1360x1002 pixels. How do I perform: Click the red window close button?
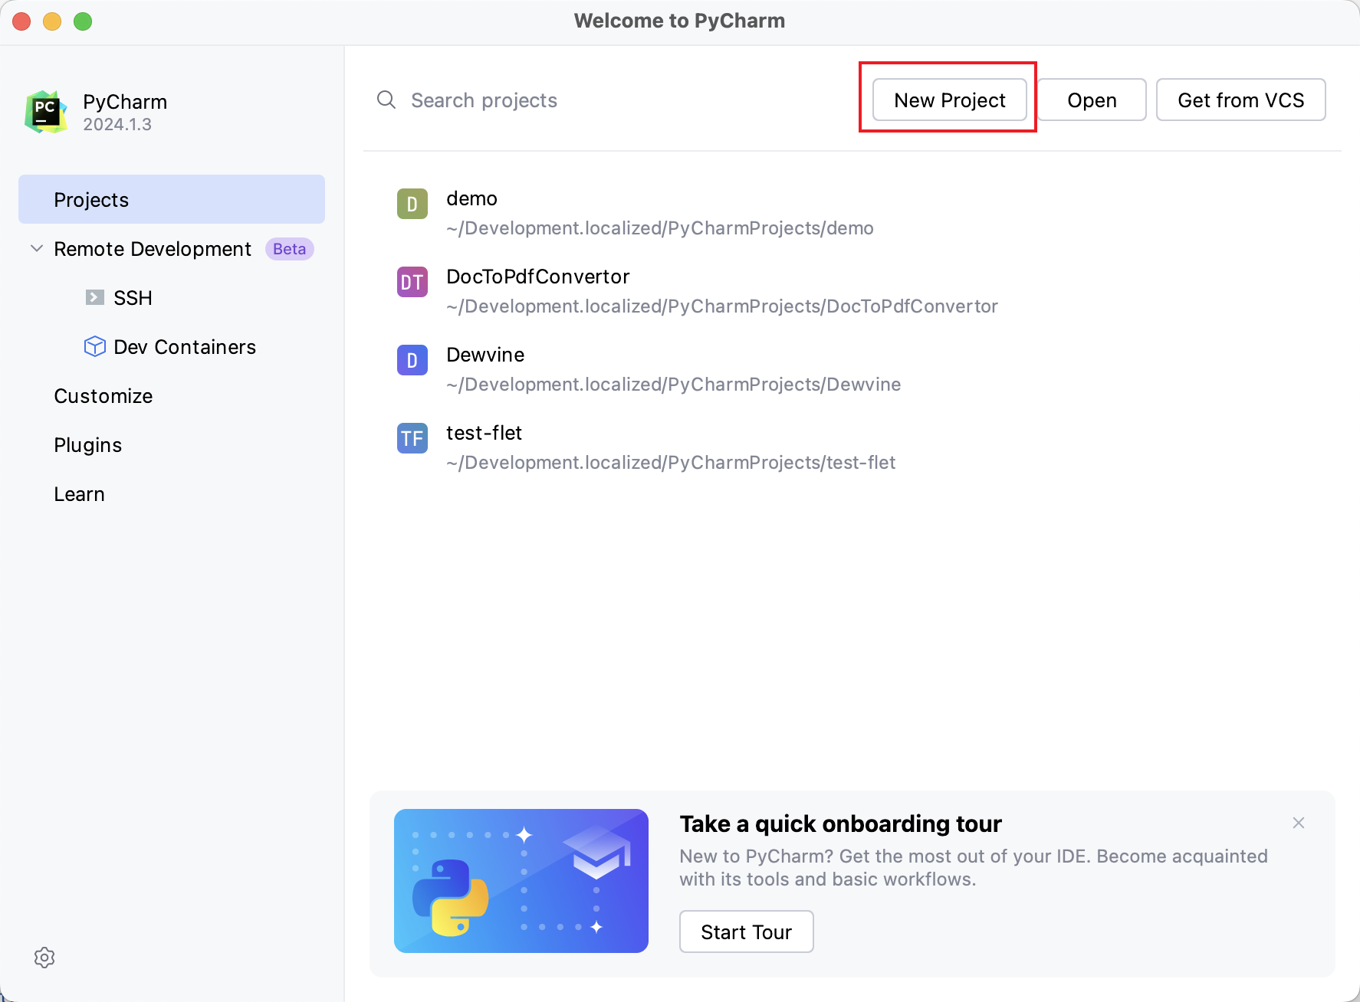(x=21, y=21)
